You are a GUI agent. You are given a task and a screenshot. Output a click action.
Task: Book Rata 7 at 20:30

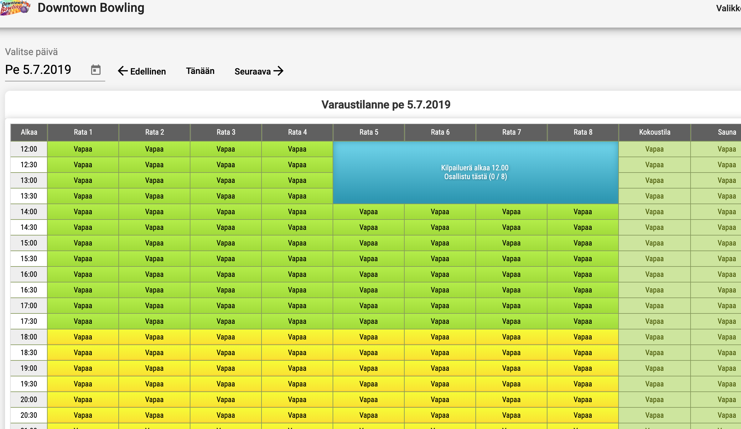pos(511,415)
